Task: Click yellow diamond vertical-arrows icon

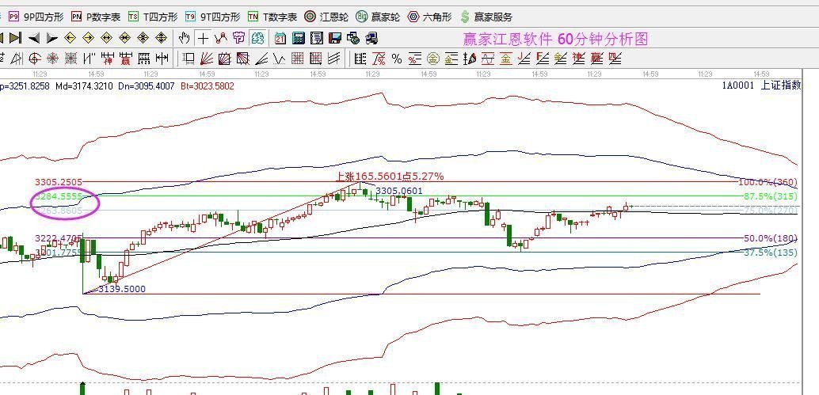Action: click(x=162, y=38)
